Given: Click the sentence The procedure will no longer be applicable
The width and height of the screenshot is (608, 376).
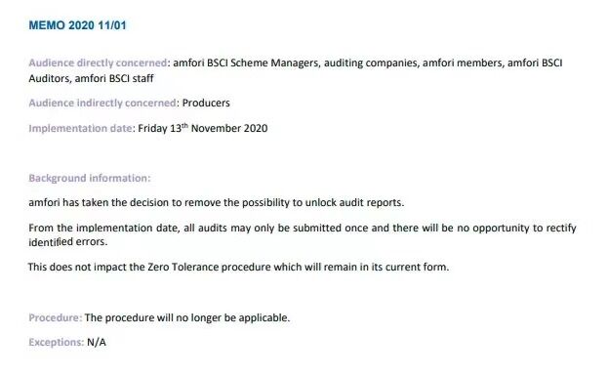Looking at the screenshot, I should point(187,317).
